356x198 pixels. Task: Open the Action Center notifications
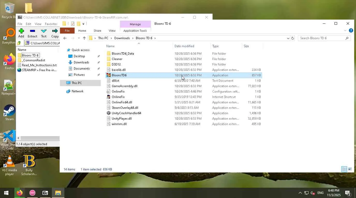pyautogui.click(x=348, y=193)
